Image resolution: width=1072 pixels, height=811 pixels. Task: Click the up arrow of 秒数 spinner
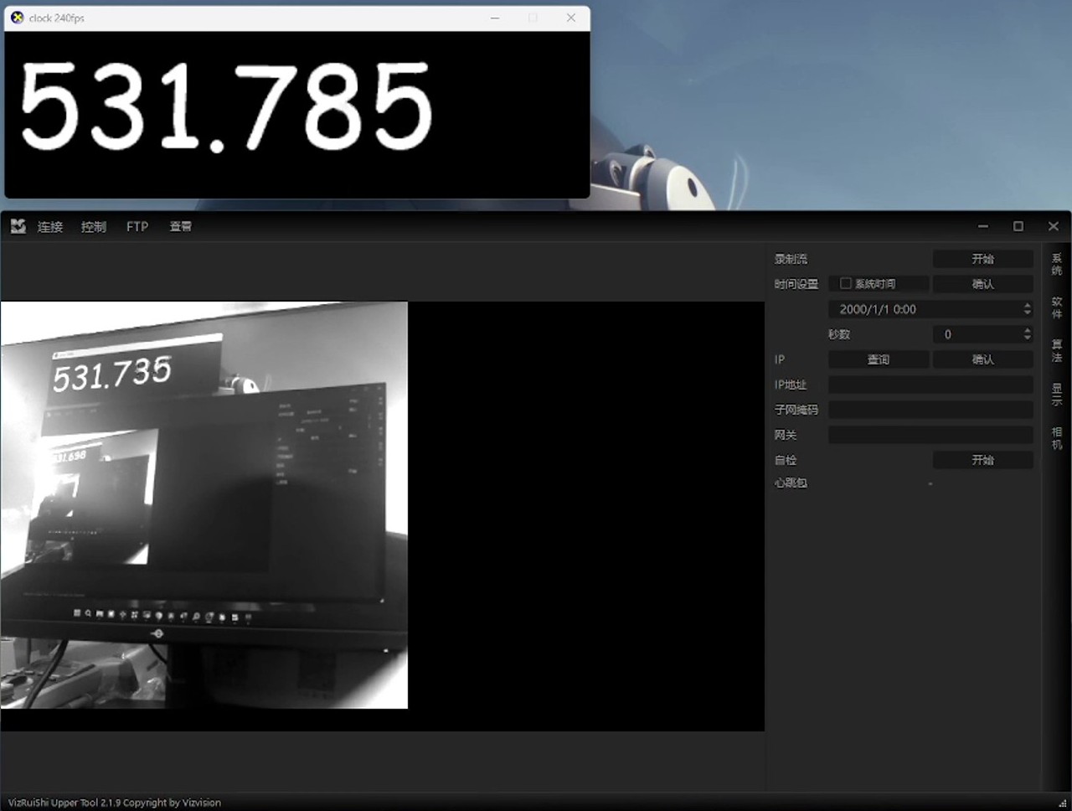[x=1027, y=331]
